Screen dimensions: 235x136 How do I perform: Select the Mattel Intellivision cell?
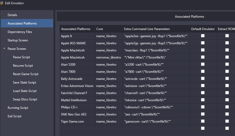click(77, 100)
